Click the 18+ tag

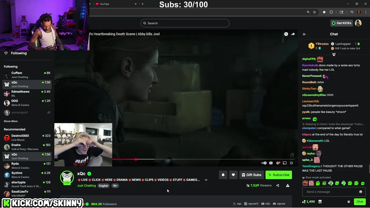point(115,186)
